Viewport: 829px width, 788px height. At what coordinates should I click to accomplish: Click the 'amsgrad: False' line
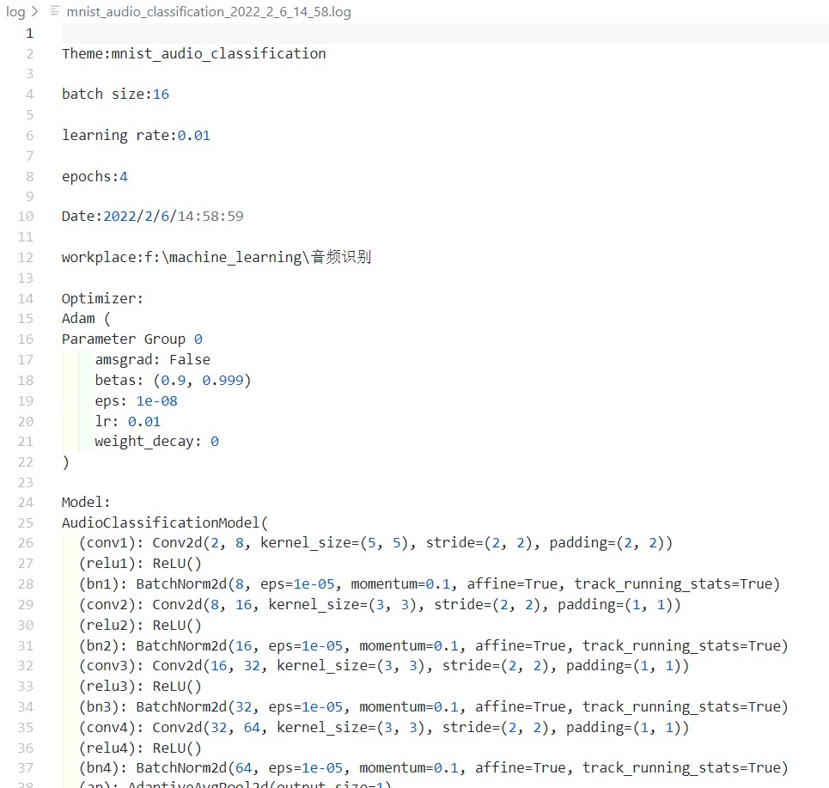coord(152,359)
